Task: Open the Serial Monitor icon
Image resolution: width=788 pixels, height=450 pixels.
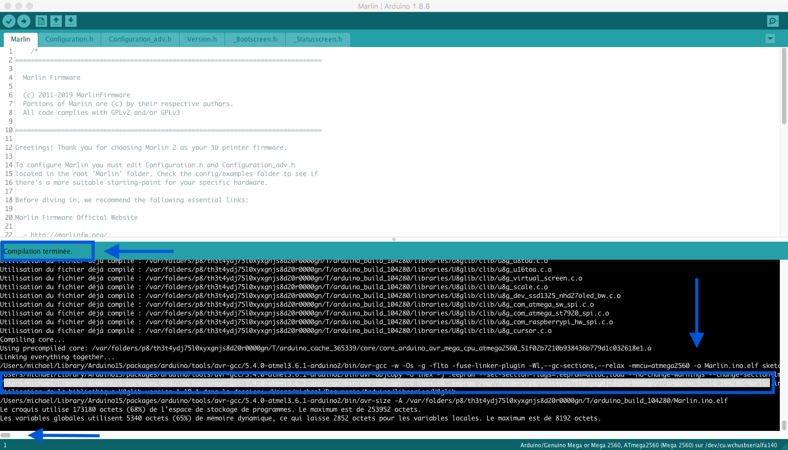Action: tap(773, 21)
